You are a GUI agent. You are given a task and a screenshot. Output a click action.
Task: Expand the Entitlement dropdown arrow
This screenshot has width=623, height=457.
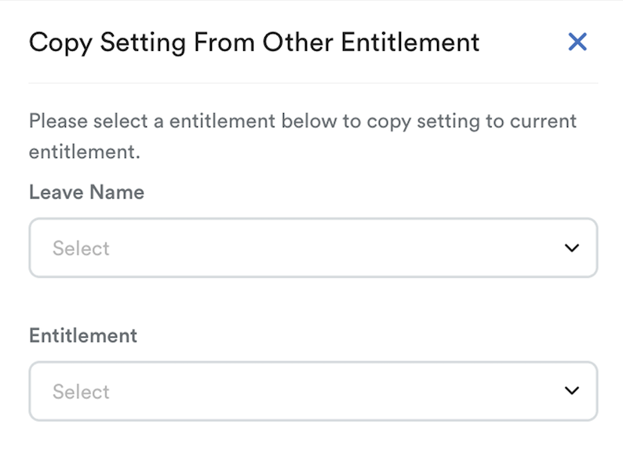click(x=571, y=391)
